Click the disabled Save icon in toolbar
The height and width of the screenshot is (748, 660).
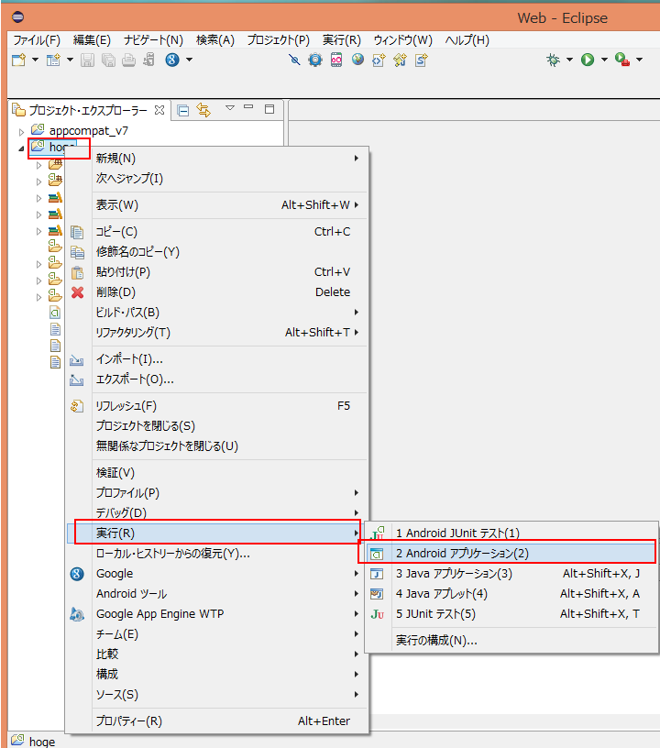[87, 60]
